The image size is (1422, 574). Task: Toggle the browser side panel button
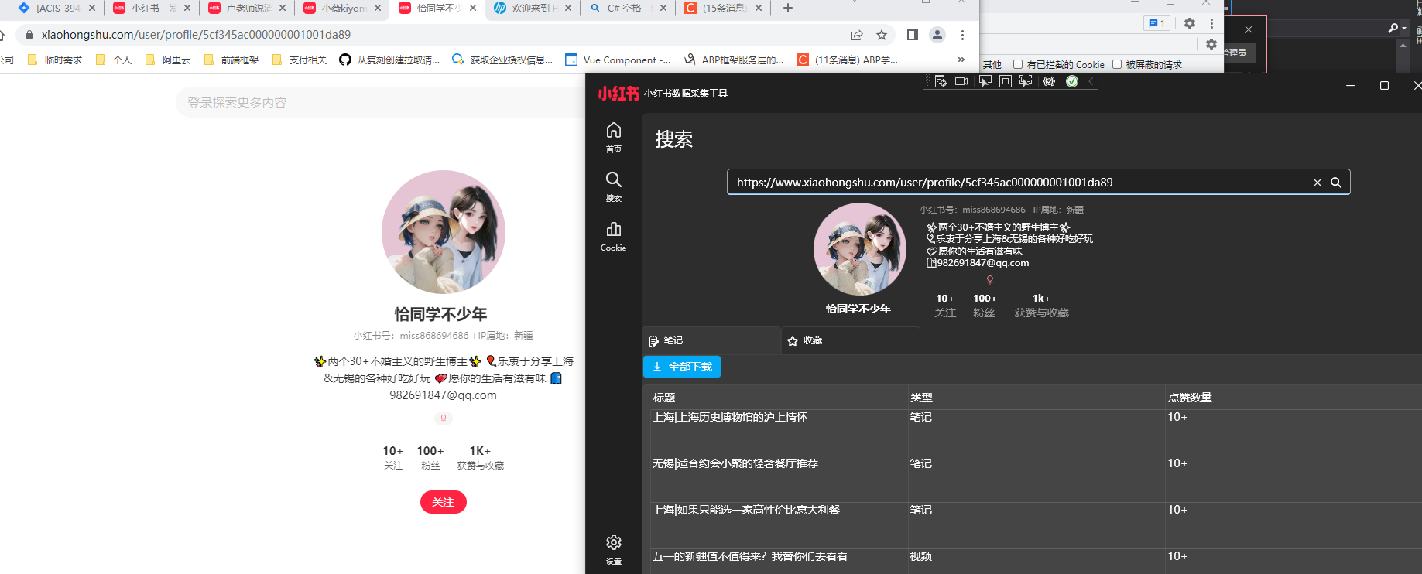913,35
